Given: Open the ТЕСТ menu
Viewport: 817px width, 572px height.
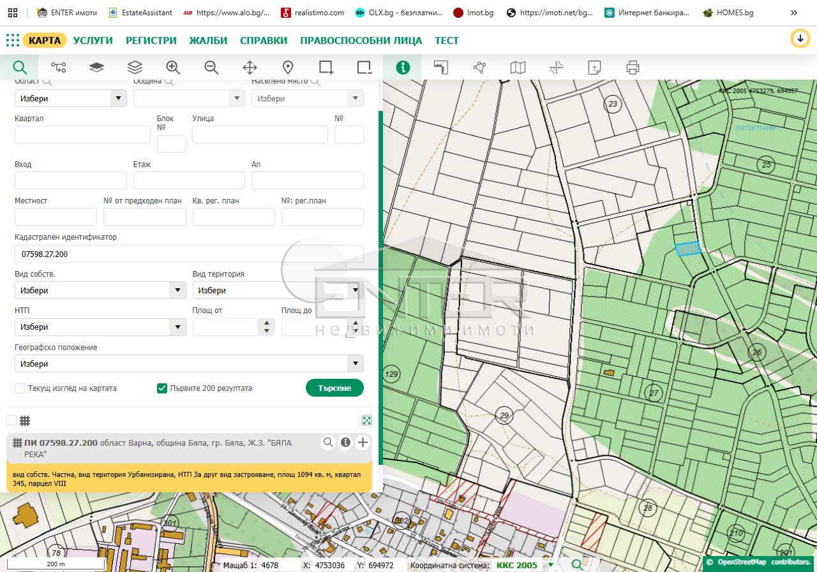Looking at the screenshot, I should pos(447,40).
